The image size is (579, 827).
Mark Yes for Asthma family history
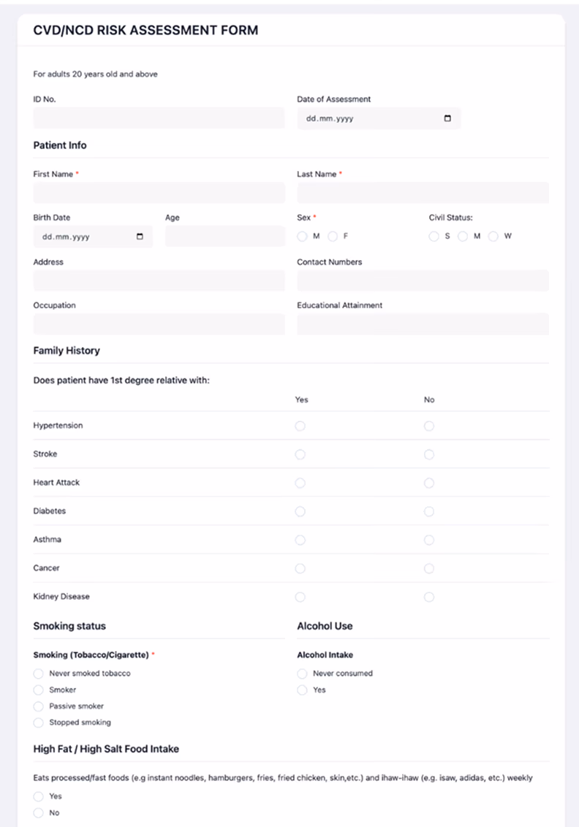300,540
